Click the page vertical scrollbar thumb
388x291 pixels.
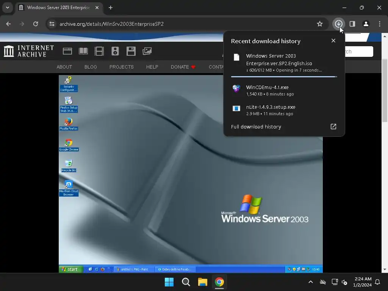click(384, 90)
